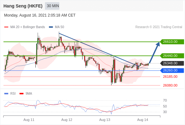Screen dimensions: 185x125
Task: Click the Aug 13 date axis label
Action: pyautogui.click(x=105, y=120)
